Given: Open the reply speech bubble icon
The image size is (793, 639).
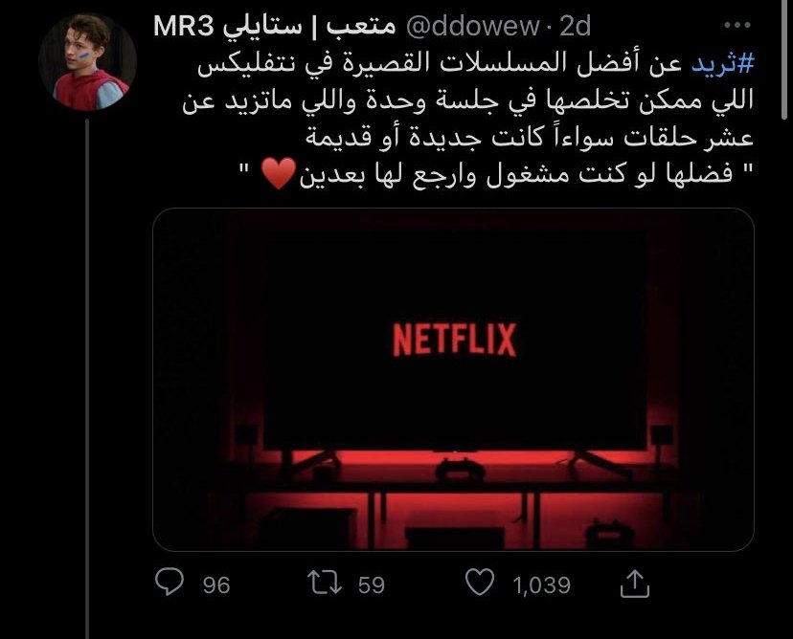Looking at the screenshot, I should 170,582.
